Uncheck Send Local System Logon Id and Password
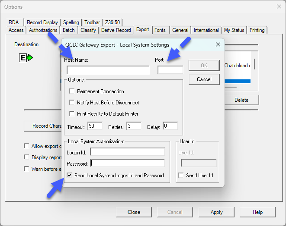286x226 pixels. coord(69,175)
